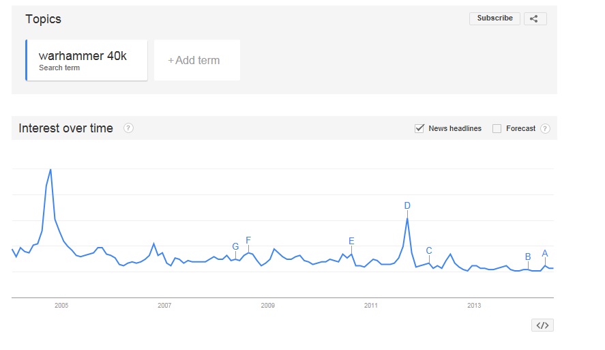Click the Subscribe button
The height and width of the screenshot is (350, 605).
[495, 18]
